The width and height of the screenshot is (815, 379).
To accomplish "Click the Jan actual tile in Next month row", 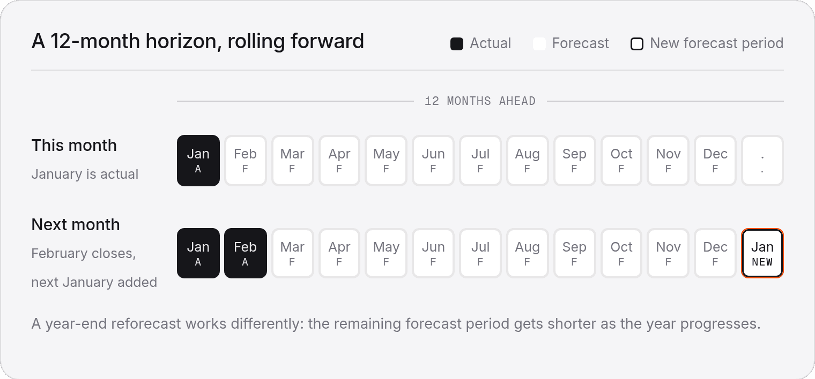I will click(x=198, y=253).
